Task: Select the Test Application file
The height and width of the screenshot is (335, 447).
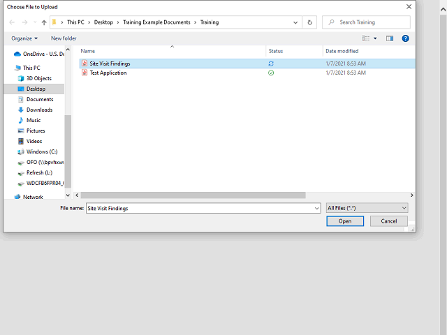Action: (247, 73)
